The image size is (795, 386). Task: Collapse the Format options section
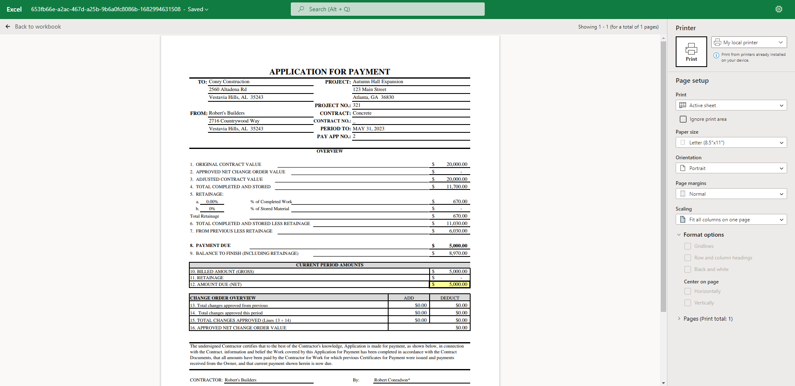pos(679,235)
